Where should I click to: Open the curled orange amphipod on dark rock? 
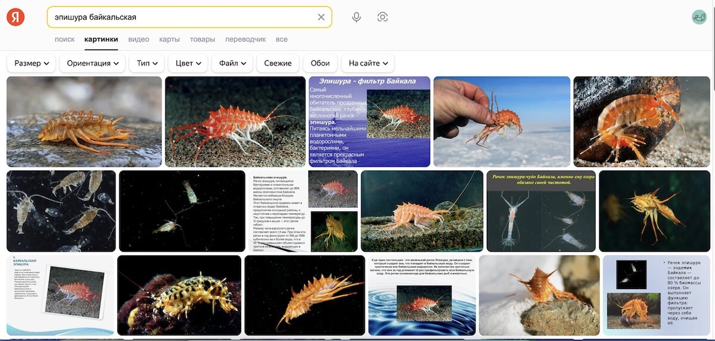tap(641, 121)
